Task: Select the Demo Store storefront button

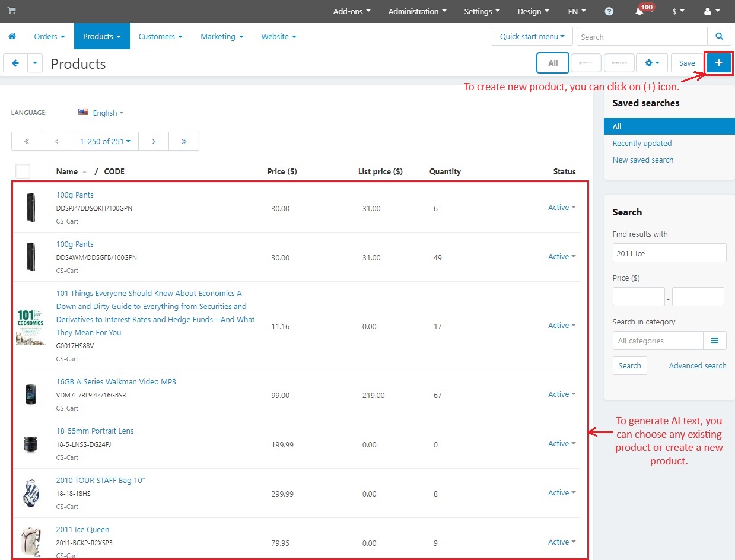Action: click(x=619, y=63)
